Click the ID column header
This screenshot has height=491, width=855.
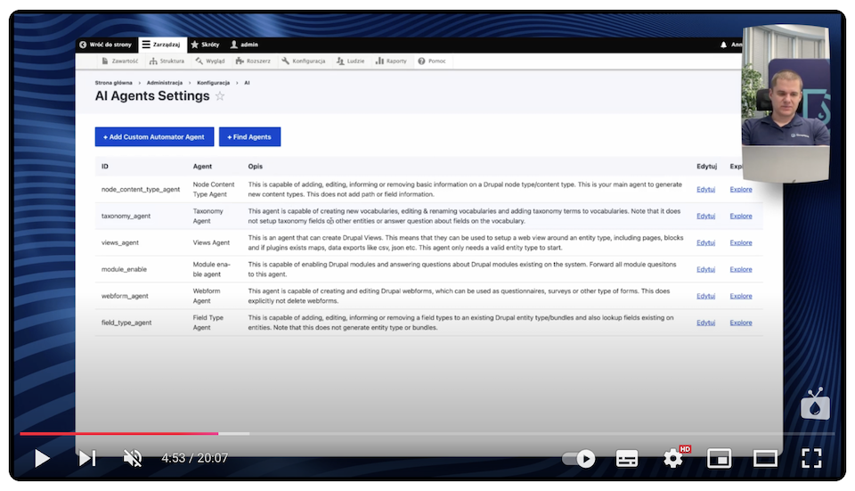point(105,167)
